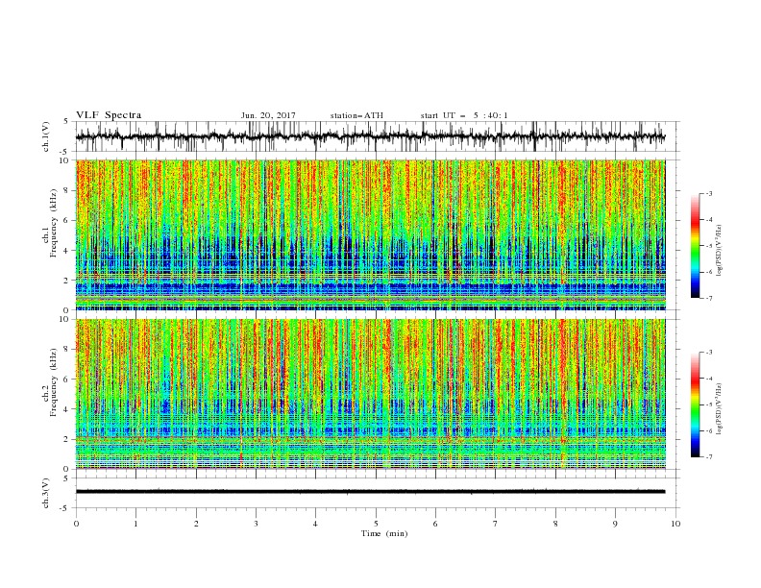Click the date "Jun. 20, 2017"
Screen dimensions: 761x588
coord(268,115)
